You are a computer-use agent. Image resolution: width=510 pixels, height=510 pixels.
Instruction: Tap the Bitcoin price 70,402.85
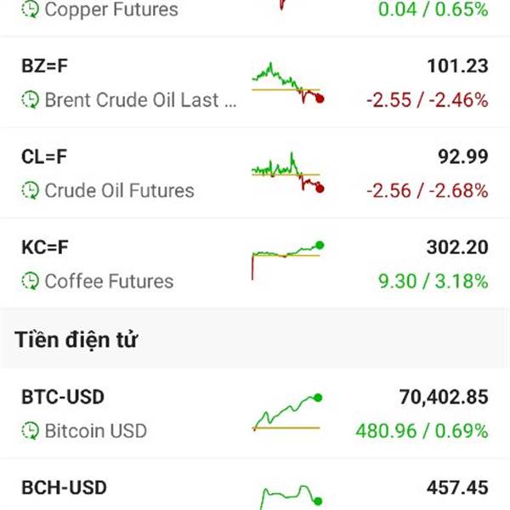coord(443,397)
